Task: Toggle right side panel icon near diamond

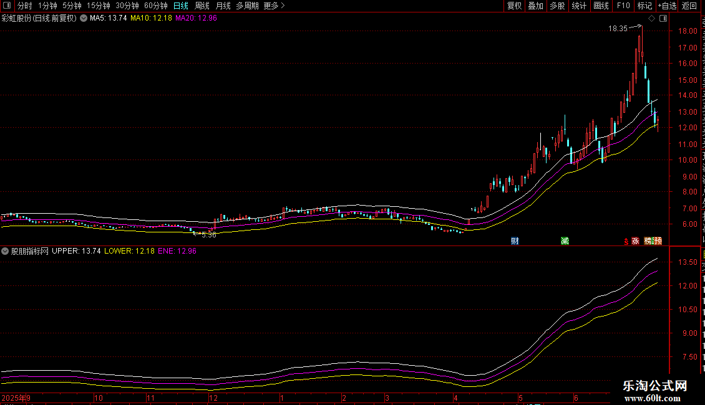Action: tap(663, 19)
